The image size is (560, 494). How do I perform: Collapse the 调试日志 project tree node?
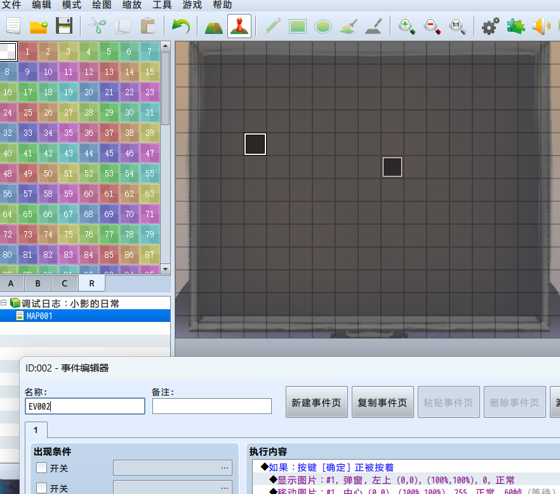coord(4,303)
